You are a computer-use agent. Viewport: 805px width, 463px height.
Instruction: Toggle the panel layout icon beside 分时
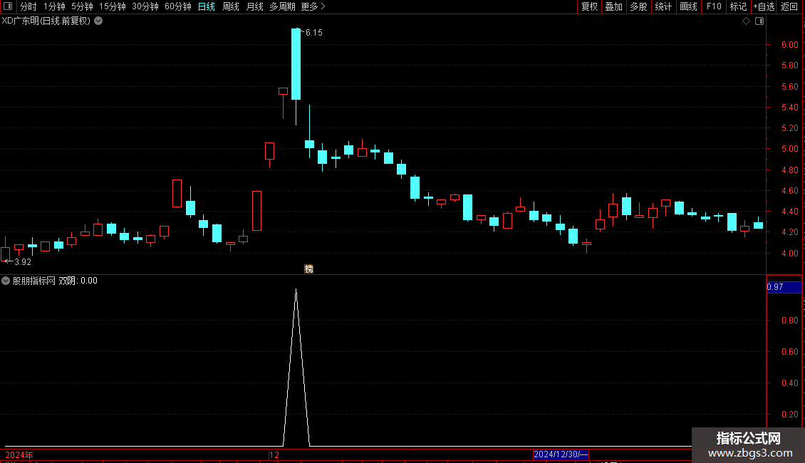[8, 6]
